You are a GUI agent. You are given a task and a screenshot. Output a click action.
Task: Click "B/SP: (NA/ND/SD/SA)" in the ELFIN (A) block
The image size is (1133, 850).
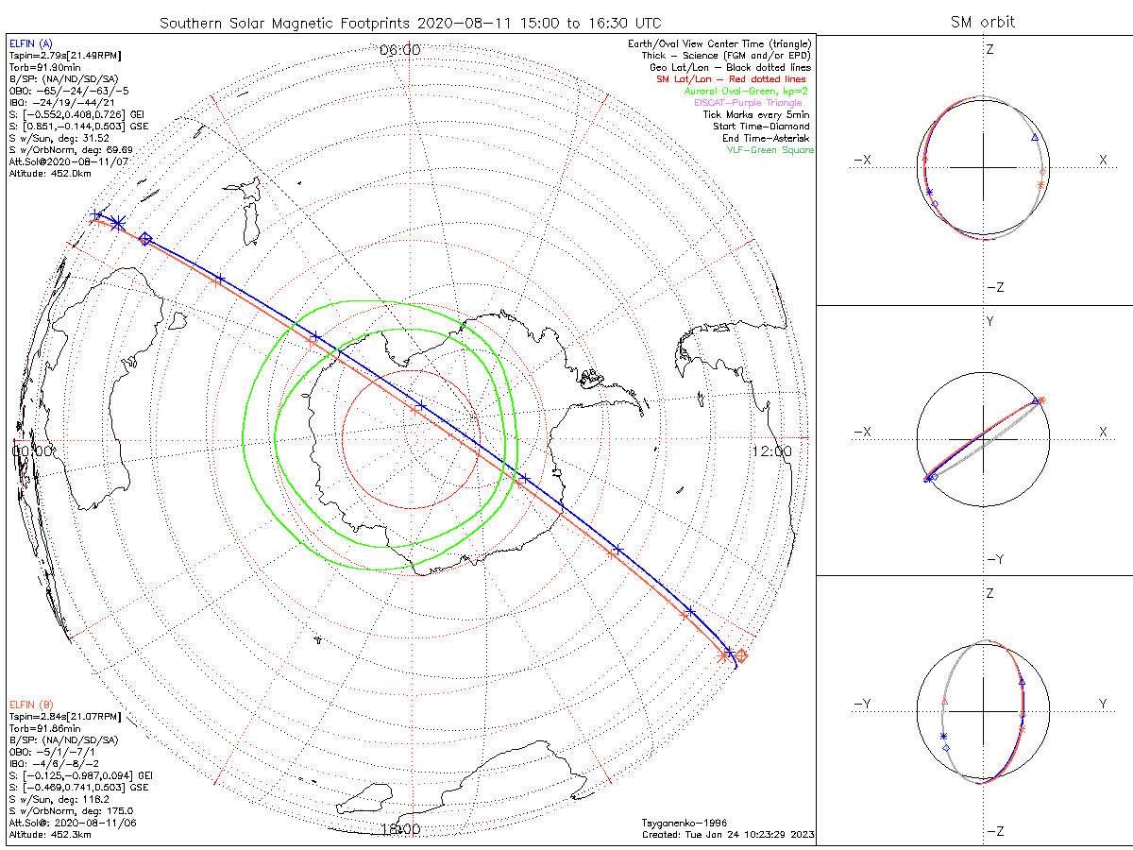63,80
